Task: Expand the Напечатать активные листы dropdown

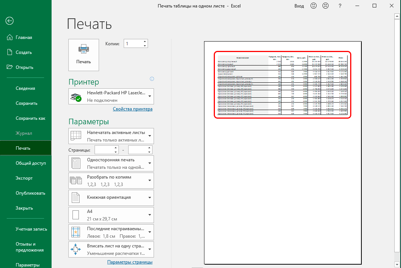Action: pyautogui.click(x=111, y=136)
